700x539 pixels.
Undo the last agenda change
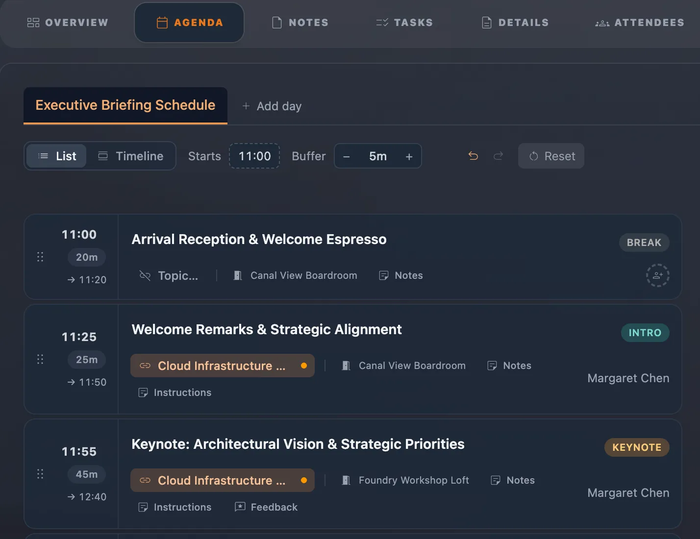pyautogui.click(x=473, y=156)
